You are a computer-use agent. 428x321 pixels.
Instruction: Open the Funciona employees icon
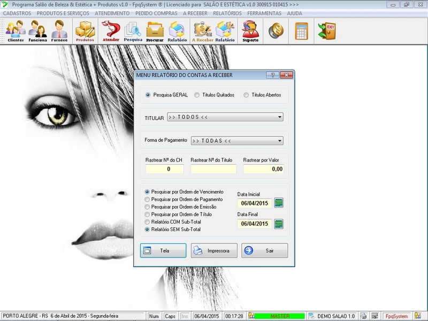37,31
